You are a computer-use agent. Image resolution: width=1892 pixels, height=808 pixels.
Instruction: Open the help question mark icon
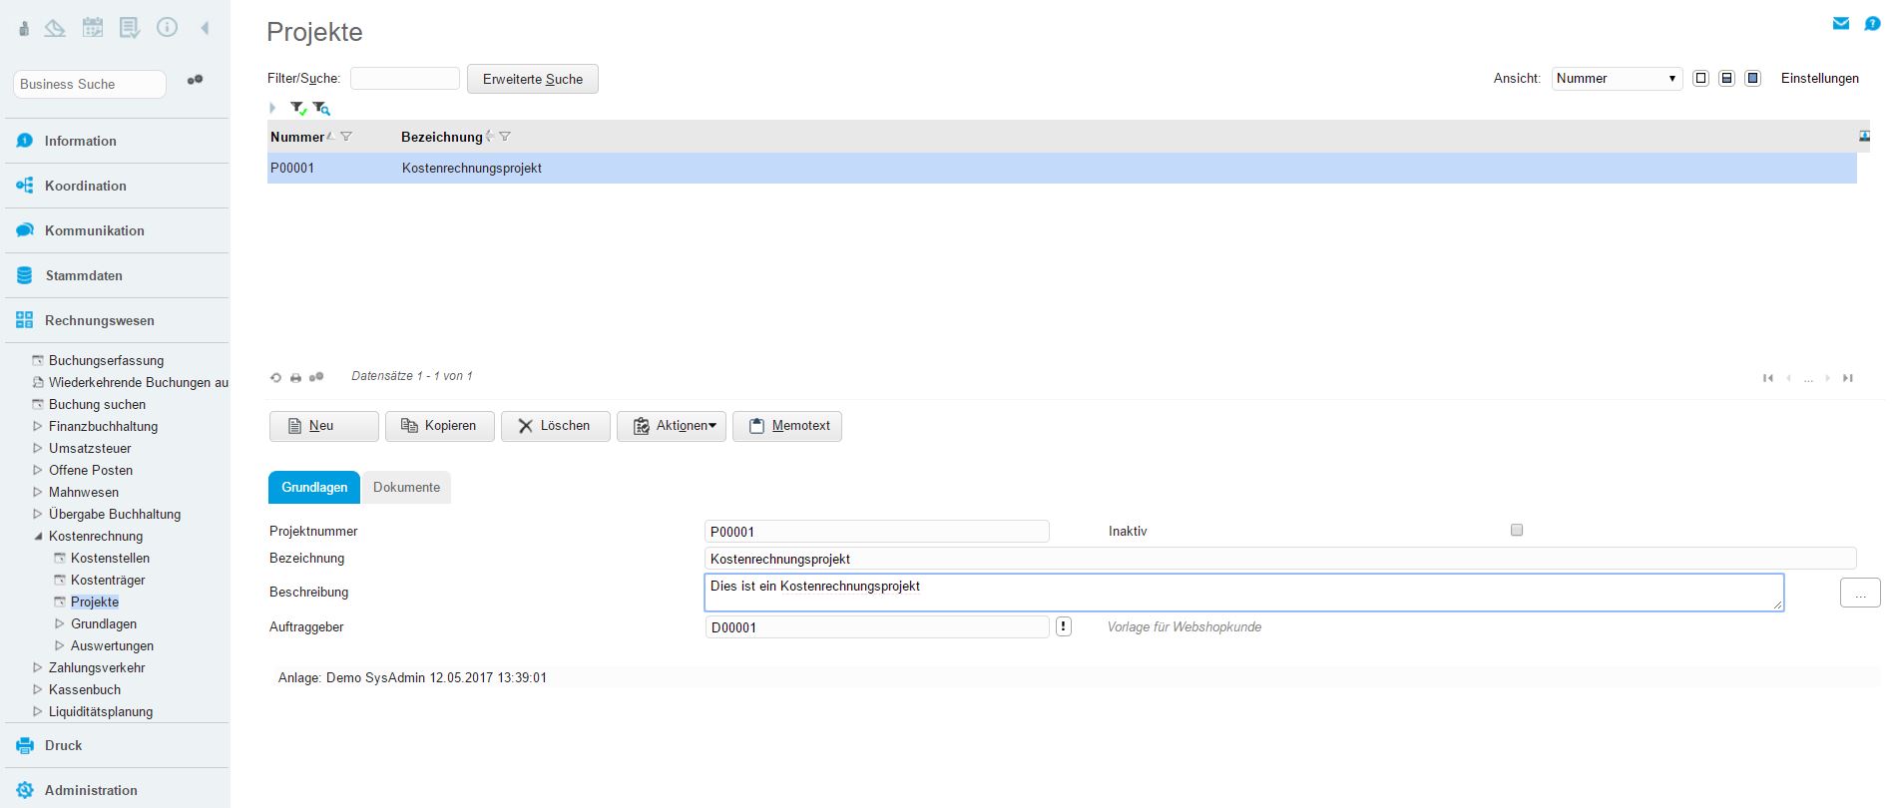[1872, 23]
